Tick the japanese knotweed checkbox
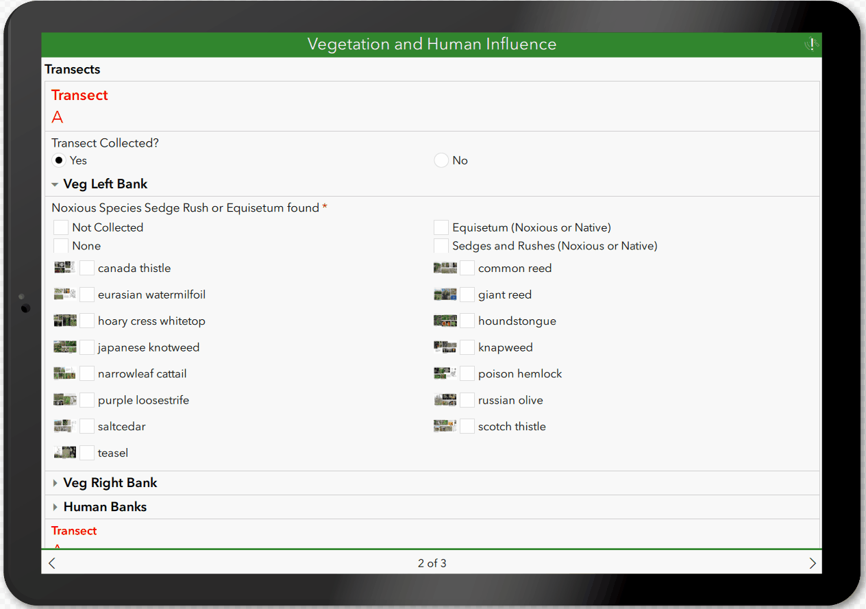Screen dimensions: 866x609 (87, 347)
